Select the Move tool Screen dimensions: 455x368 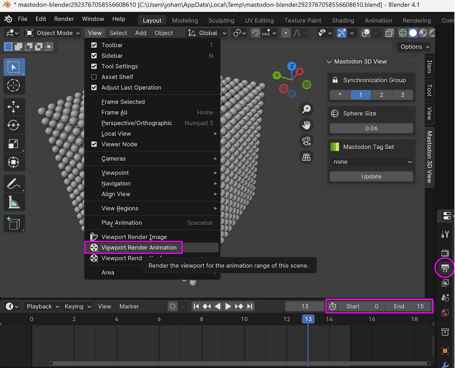[14, 107]
